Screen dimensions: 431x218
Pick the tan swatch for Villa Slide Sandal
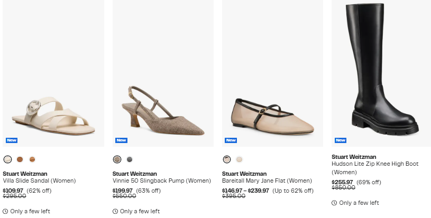[32, 159]
